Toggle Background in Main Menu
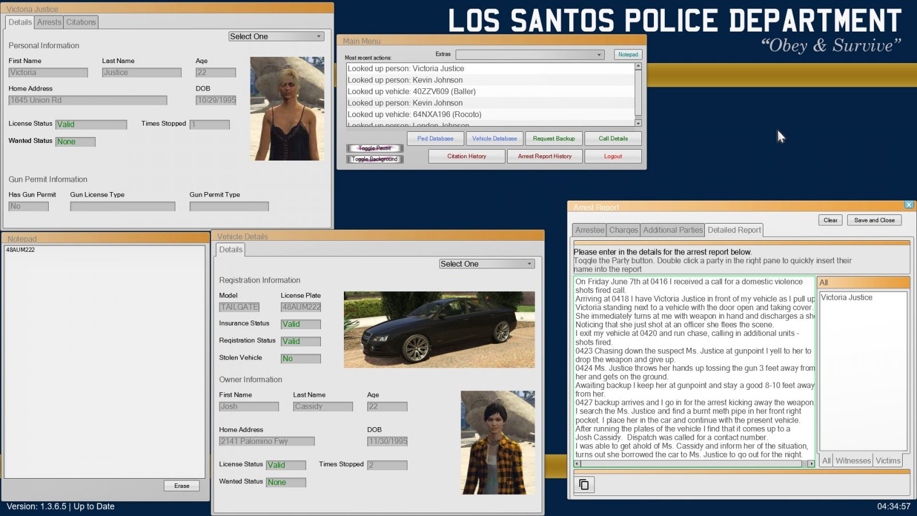 pyautogui.click(x=375, y=159)
